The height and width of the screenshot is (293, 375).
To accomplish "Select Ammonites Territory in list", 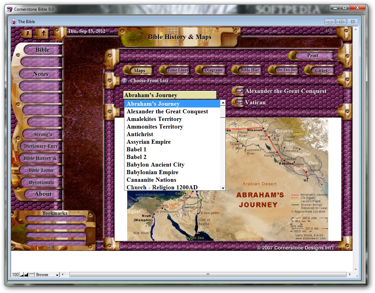I will tap(172, 127).
